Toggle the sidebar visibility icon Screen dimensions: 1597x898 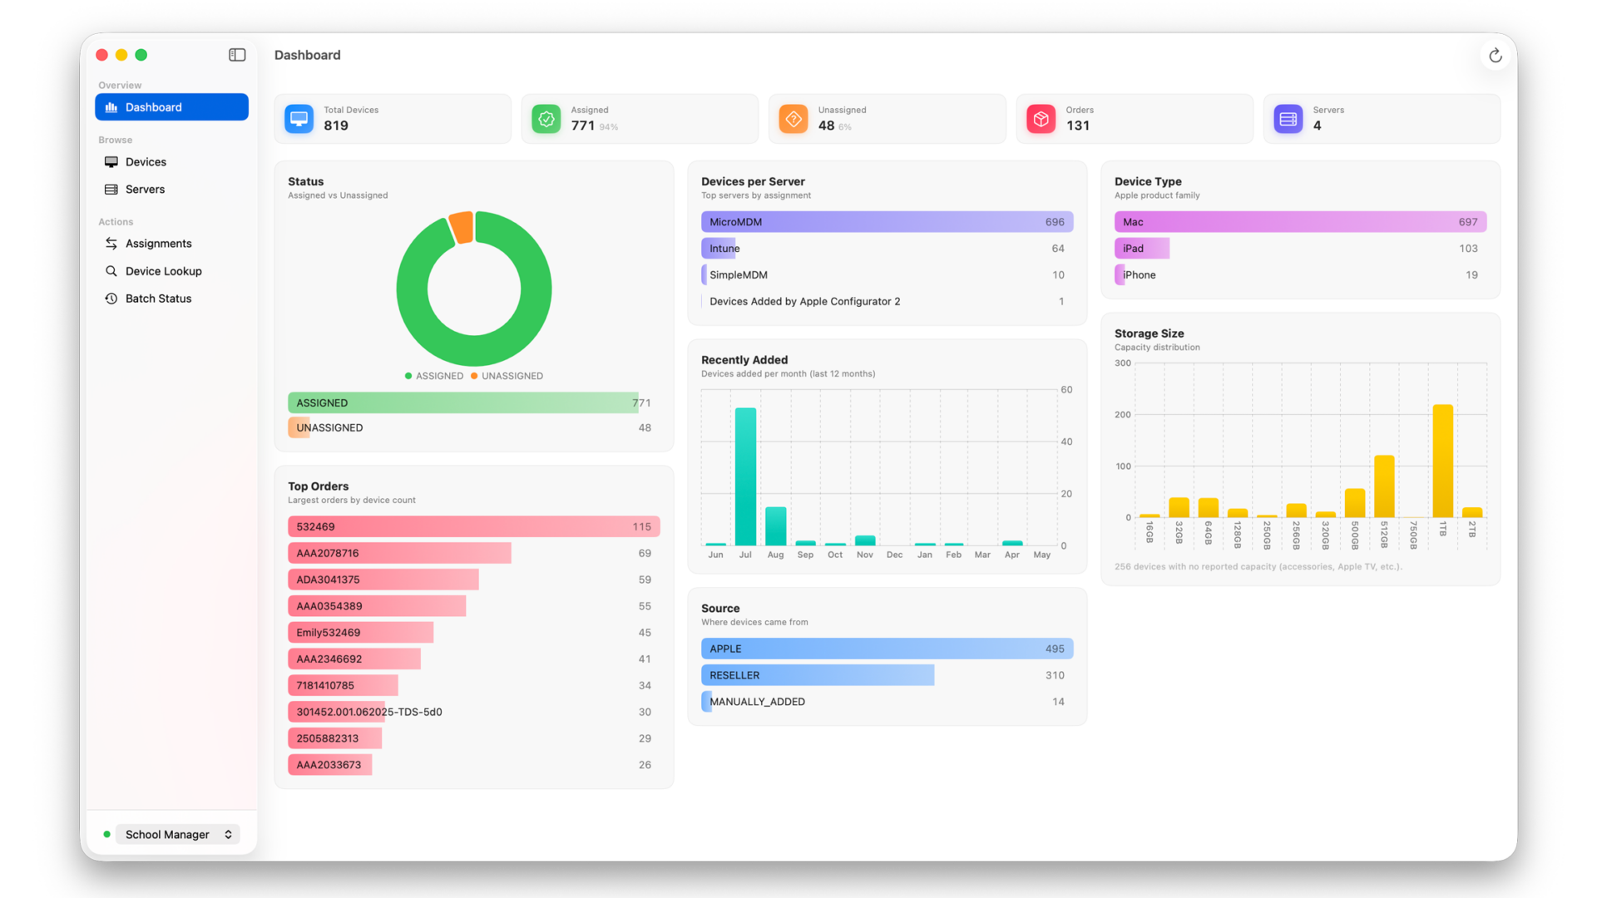[x=237, y=55]
